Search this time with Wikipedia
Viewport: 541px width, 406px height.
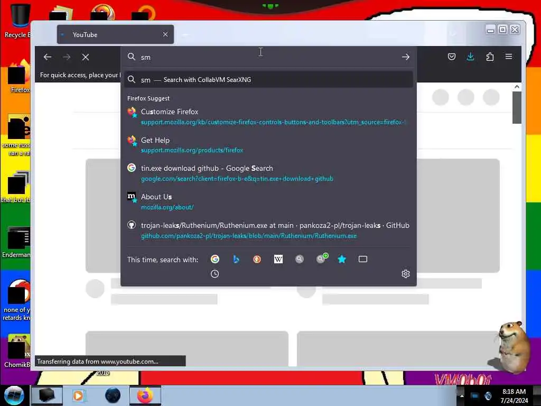click(x=278, y=259)
